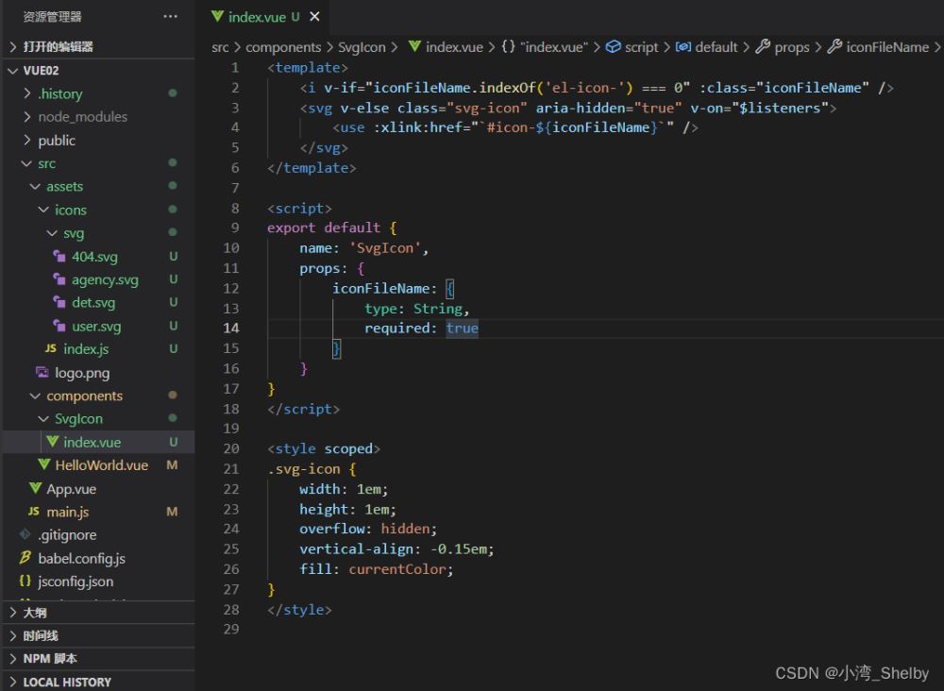Click the three-dot menu in explorer header
Viewport: 944px width, 691px height.
click(170, 17)
